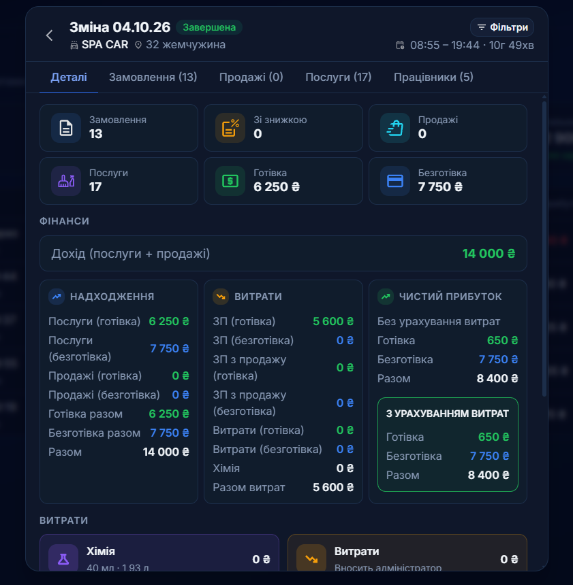Image resolution: width=573 pixels, height=585 pixels.
Task: Click the cash icon in Готівка card
Action: click(230, 181)
